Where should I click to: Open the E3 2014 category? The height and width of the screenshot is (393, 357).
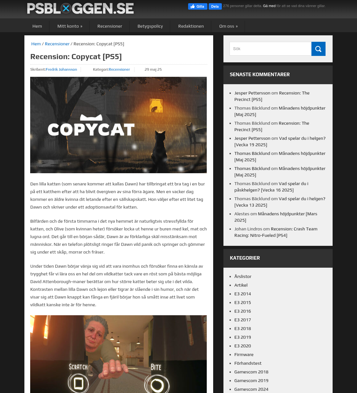[x=243, y=294]
